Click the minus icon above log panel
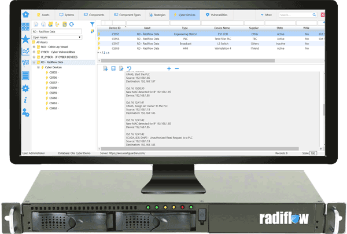The image size is (347, 234). [x=177, y=68]
